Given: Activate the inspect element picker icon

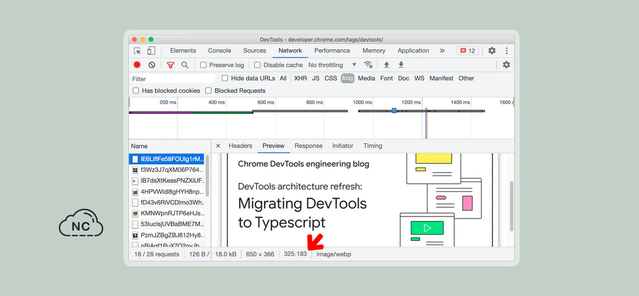Looking at the screenshot, I should pyautogui.click(x=137, y=51).
